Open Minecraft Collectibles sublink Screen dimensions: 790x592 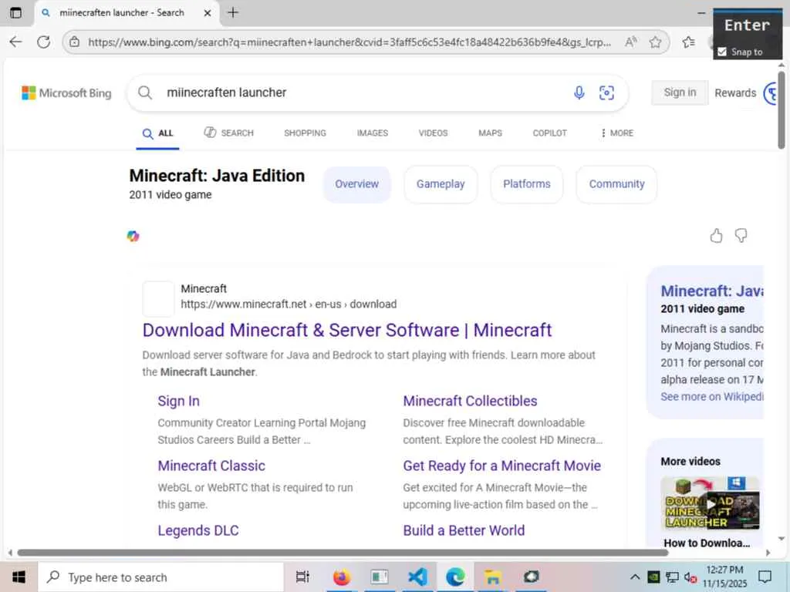[x=470, y=401]
